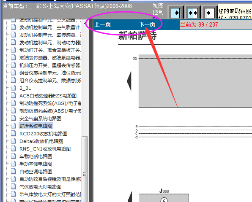Open AG5自动变速器EZS电路图 entry
Viewport: 252px width, 202px height.
tap(48, 96)
